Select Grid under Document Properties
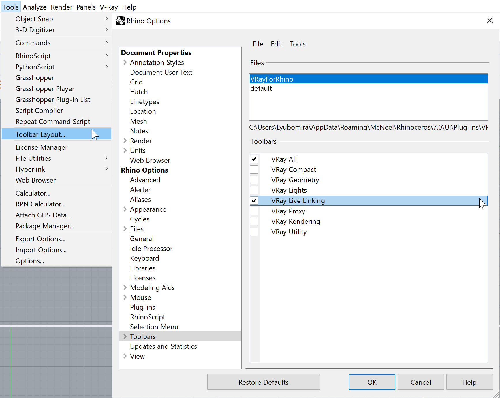 (136, 82)
